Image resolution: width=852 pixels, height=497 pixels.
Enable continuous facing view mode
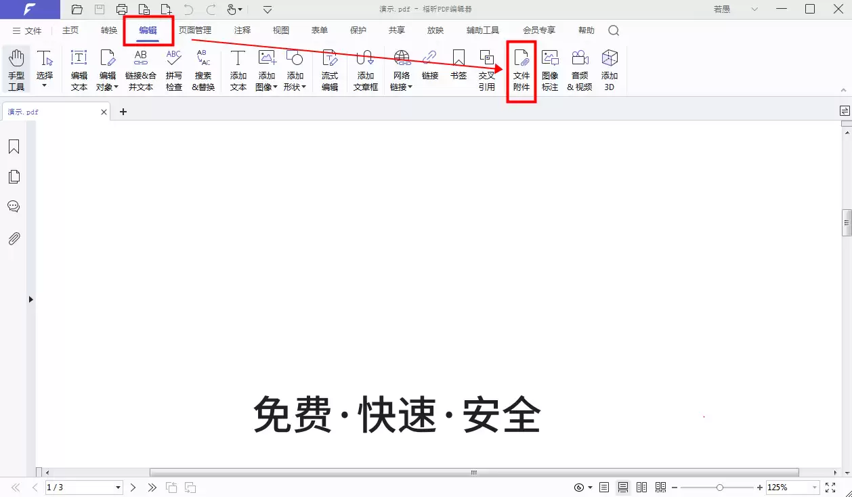point(661,488)
